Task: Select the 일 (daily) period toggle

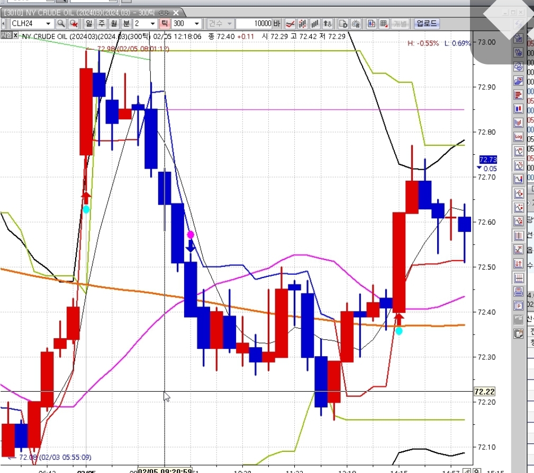Action: click(88, 24)
